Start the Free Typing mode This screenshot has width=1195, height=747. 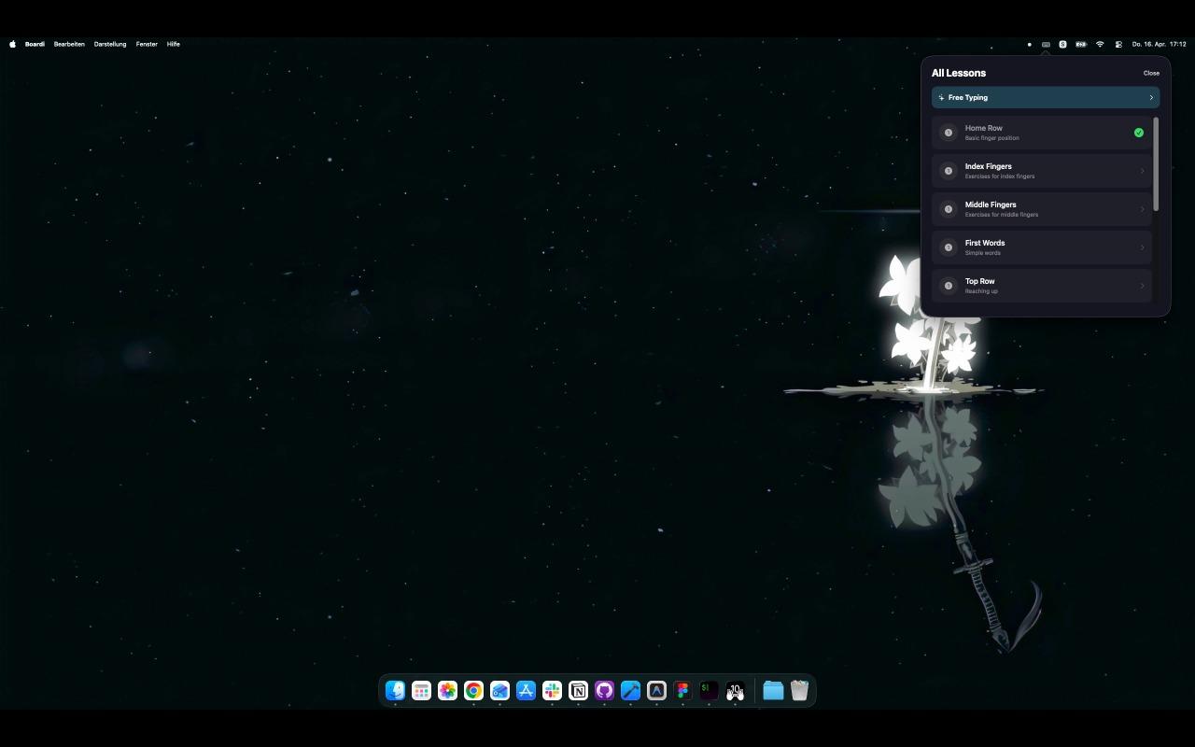[1046, 97]
